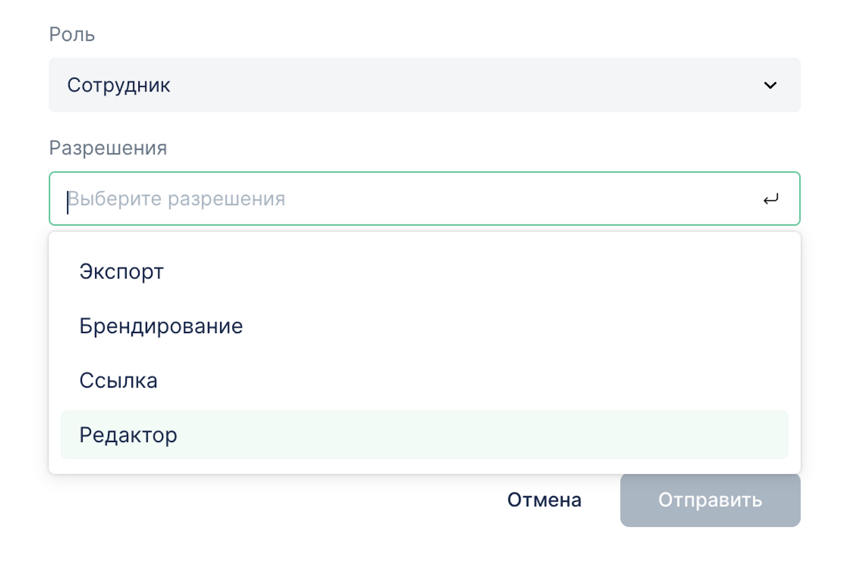Click the green highlighted row's right side
Screen dimensions: 846x563
click(687, 435)
